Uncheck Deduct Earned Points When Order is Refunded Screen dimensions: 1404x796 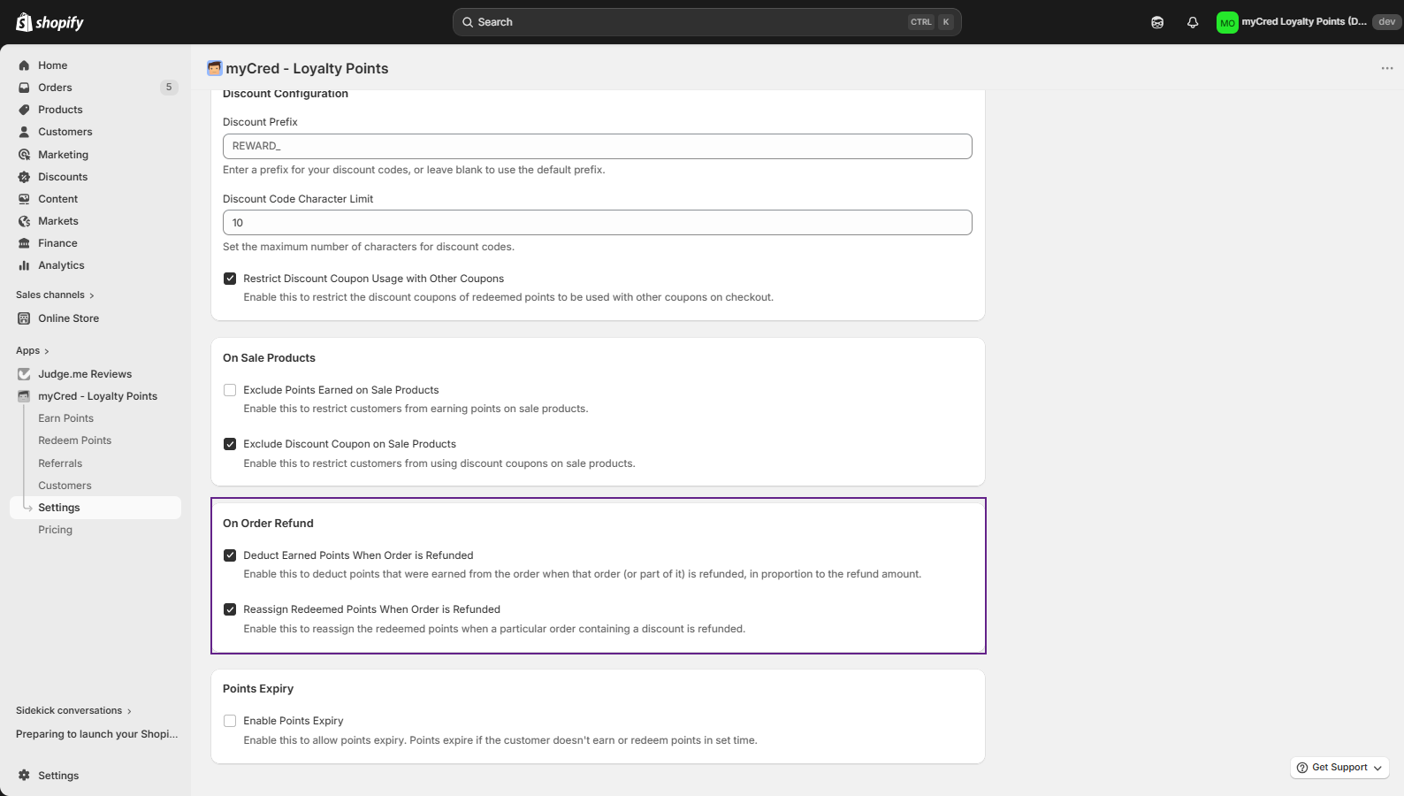pos(230,555)
